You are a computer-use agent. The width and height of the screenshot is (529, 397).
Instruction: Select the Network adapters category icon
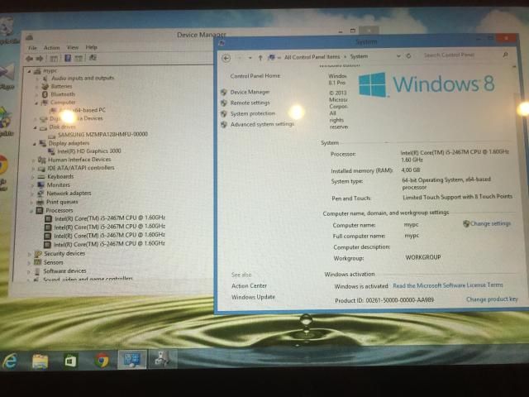tap(41, 194)
